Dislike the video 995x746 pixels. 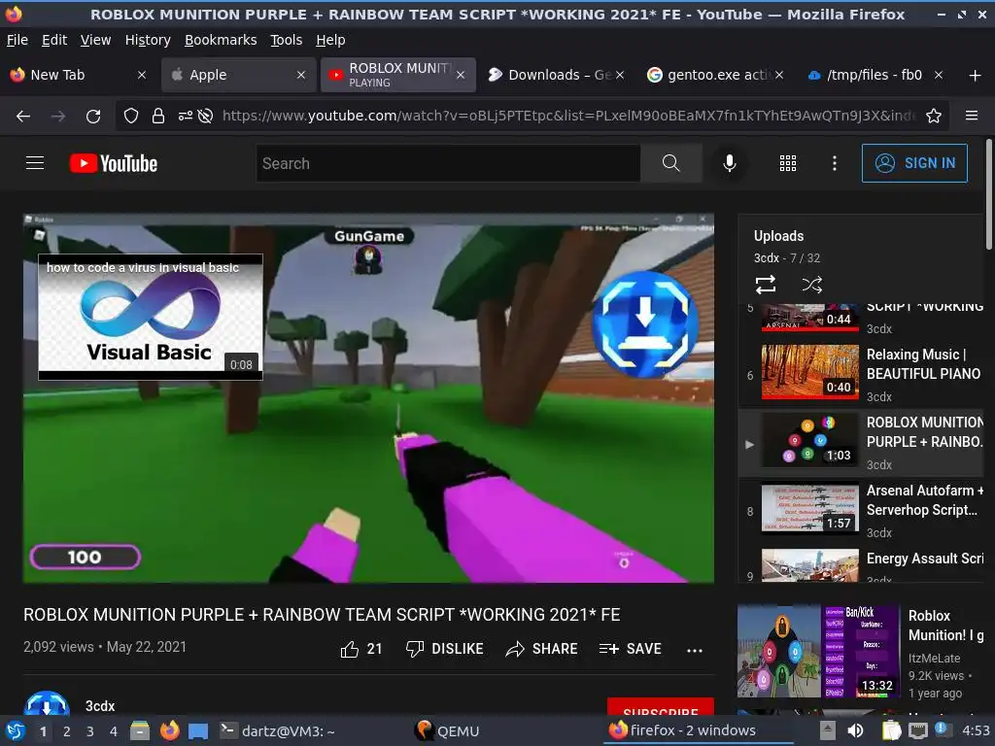pyautogui.click(x=444, y=649)
